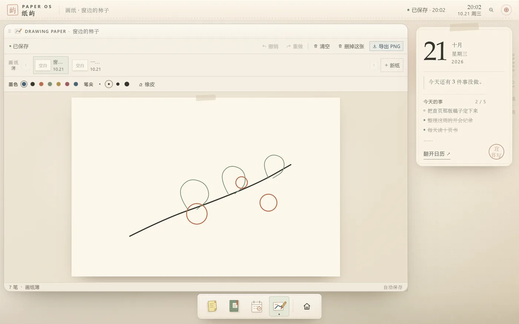Go to previous sheets with the left chevron
The image size is (519, 324).
[26, 66]
